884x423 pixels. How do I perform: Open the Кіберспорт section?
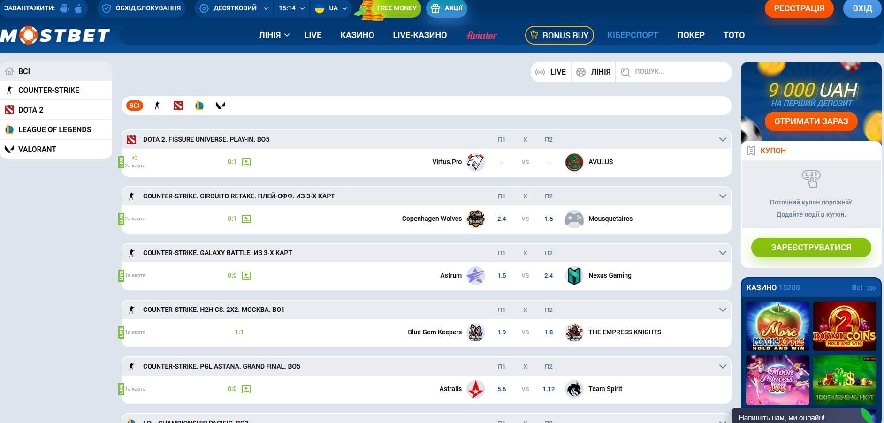(x=633, y=35)
